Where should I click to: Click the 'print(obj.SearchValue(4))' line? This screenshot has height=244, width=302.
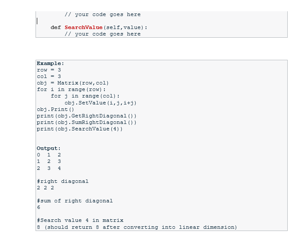[x=80, y=129]
